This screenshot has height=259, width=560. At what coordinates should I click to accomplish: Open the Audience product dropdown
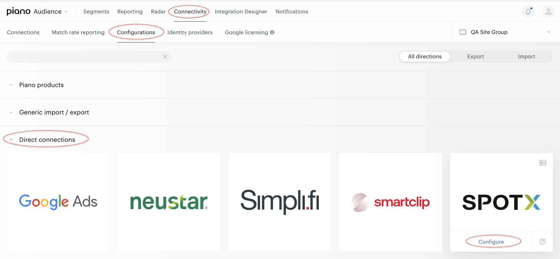(50, 11)
